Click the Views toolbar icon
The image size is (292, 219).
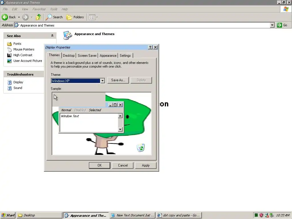92,17
